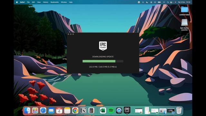This screenshot has height=116, width=206.
Task: Open Control Center in menu bar
Action: pos(172,2)
